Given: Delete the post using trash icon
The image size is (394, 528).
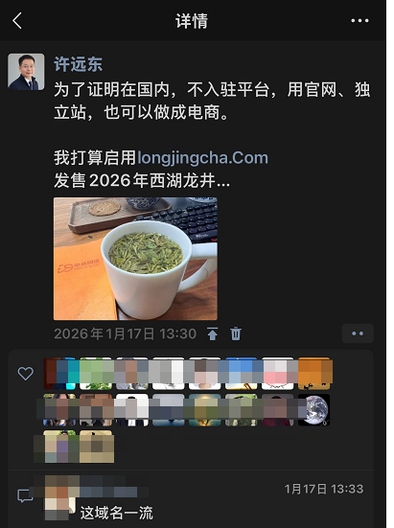Looking at the screenshot, I should click(236, 333).
